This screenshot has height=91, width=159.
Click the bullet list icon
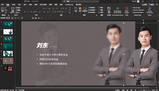point(53,8)
